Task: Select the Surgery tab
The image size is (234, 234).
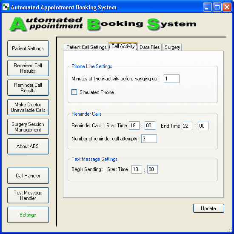Action: tap(172, 47)
